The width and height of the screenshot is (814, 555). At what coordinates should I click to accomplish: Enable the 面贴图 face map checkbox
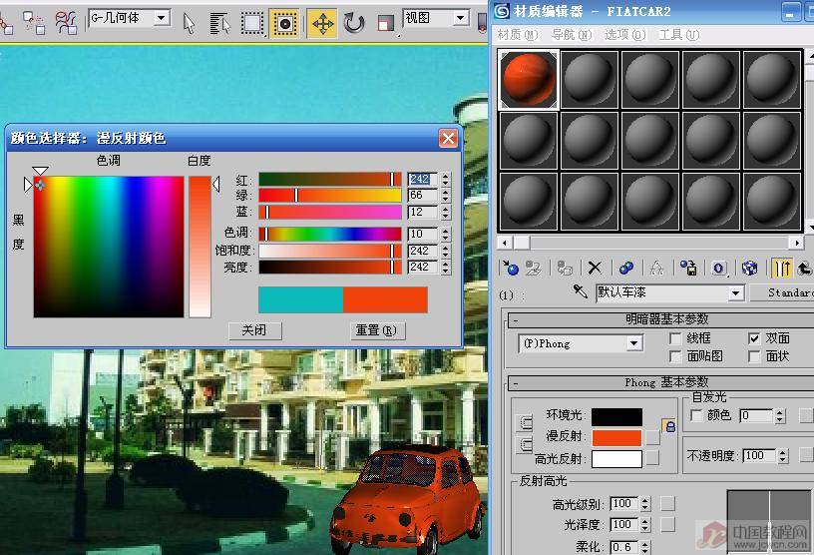click(x=675, y=356)
